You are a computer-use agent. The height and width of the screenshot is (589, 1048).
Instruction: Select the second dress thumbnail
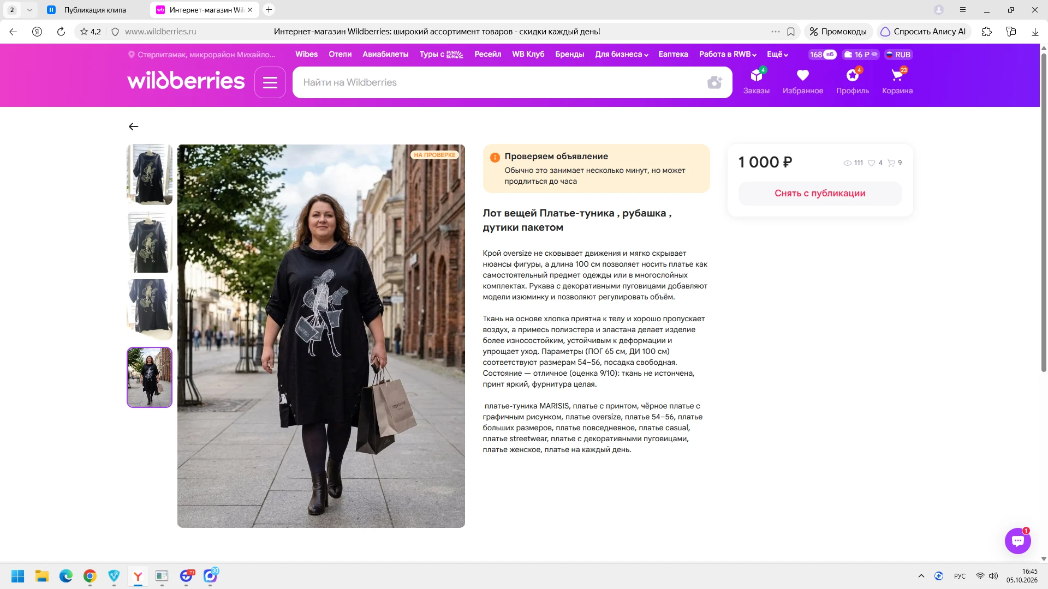tap(150, 242)
